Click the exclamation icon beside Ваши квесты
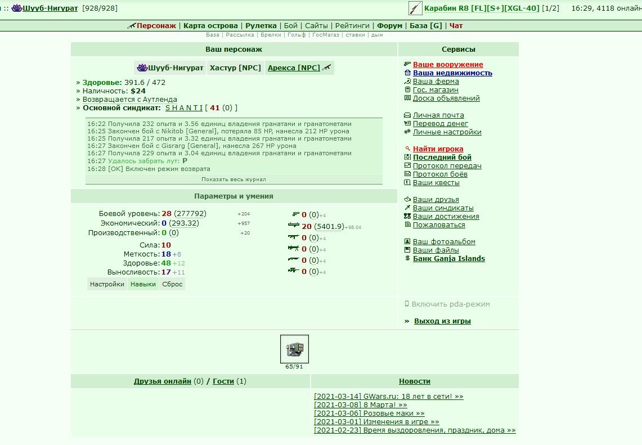Viewport: 642px width, 445px height. [407, 183]
